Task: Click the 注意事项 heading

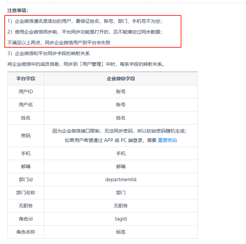Action: coord(18,10)
